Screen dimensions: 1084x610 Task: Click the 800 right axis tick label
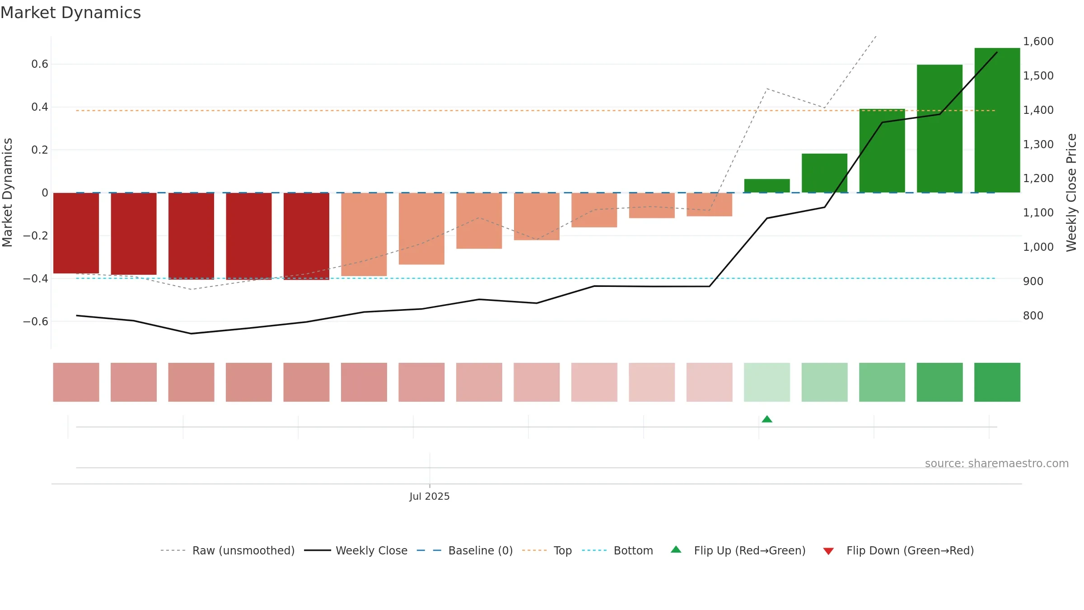coord(1033,316)
